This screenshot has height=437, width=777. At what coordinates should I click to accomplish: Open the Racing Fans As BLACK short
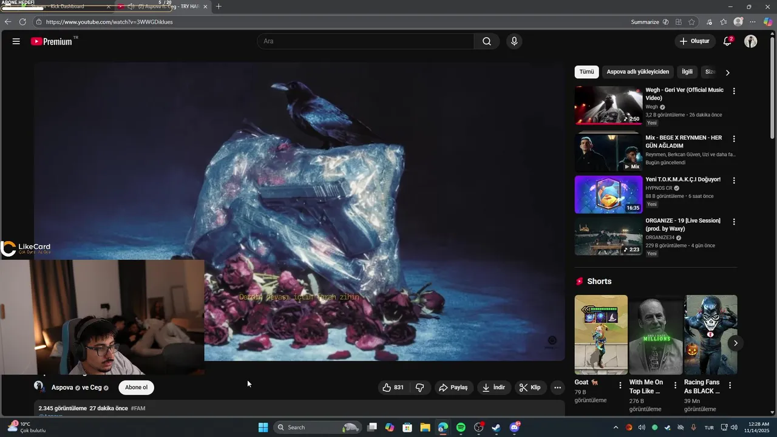711,334
